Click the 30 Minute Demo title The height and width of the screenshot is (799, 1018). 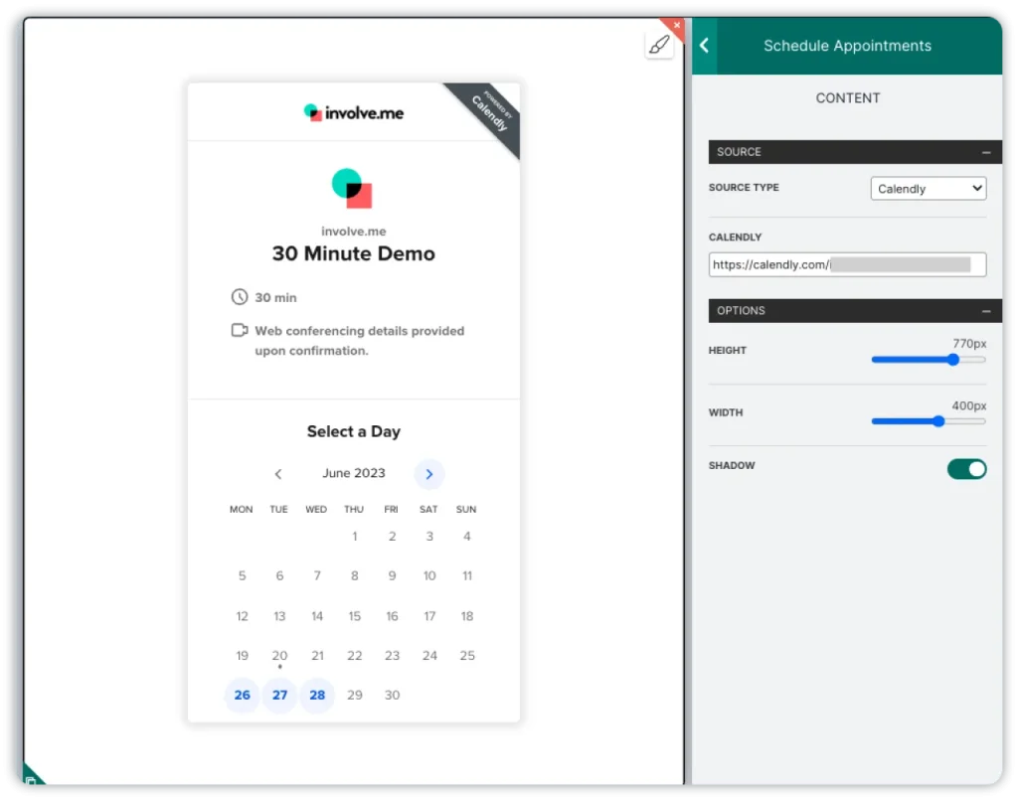(x=354, y=253)
